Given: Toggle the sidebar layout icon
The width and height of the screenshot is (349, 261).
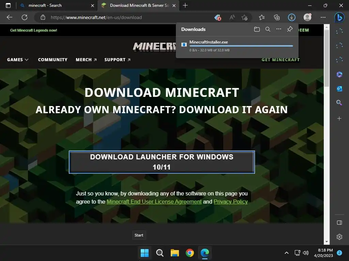Looking at the screenshot, I should (x=339, y=223).
